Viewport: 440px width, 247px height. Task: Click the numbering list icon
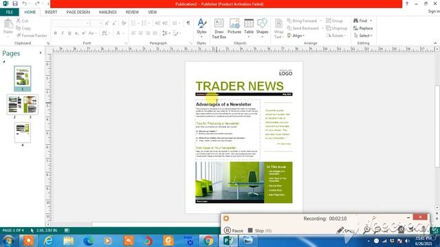(144, 23)
